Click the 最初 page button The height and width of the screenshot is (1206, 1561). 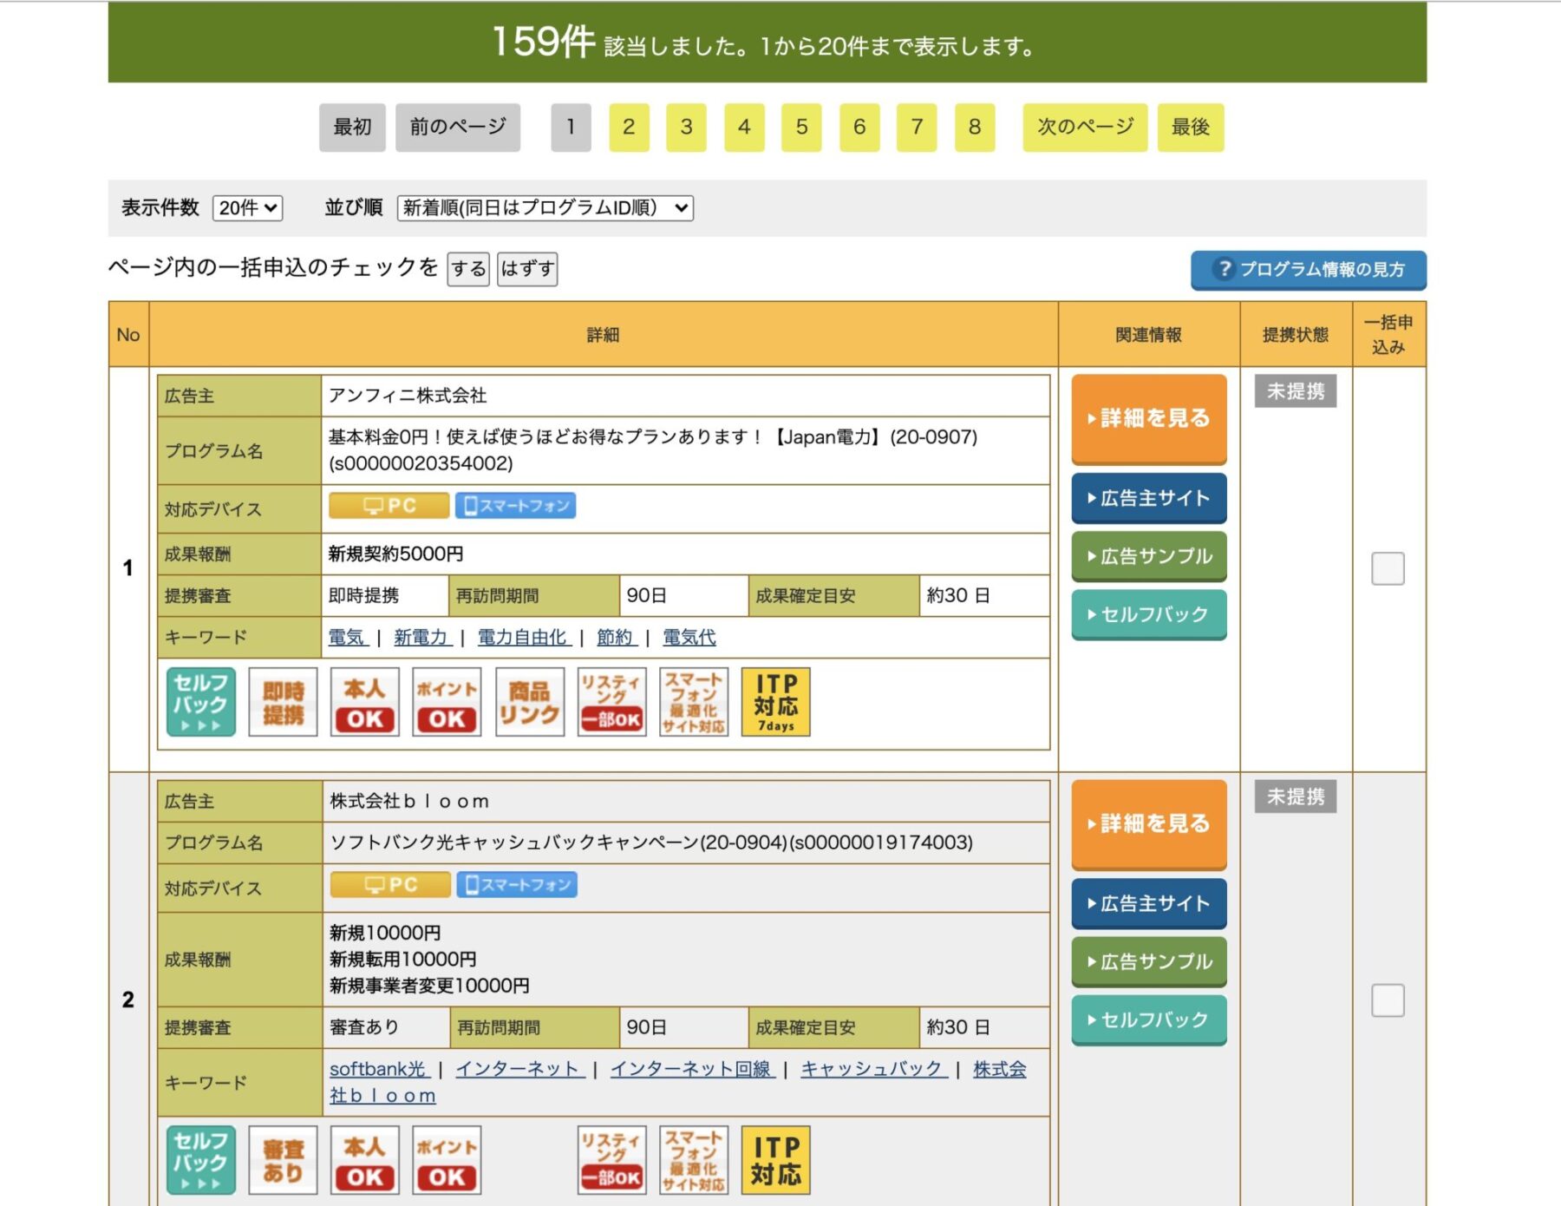pyautogui.click(x=352, y=128)
